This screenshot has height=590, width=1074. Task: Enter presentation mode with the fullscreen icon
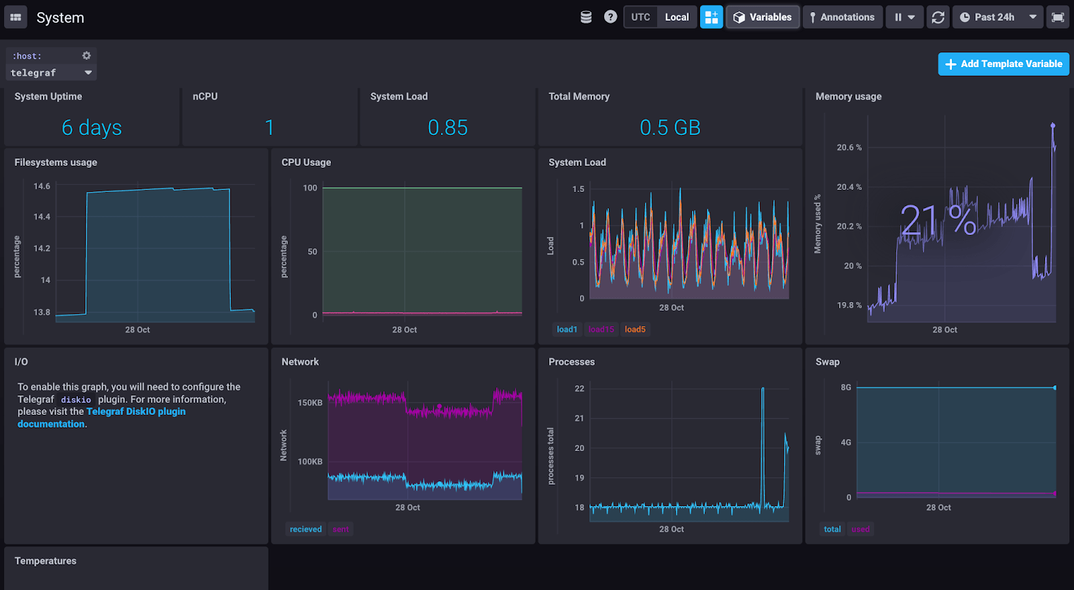pyautogui.click(x=1058, y=17)
